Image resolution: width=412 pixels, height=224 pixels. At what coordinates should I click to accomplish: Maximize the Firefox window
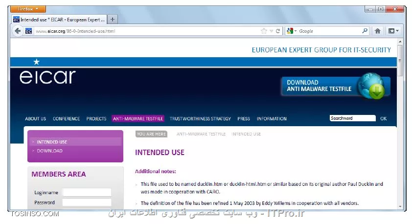pyautogui.click(x=381, y=9)
